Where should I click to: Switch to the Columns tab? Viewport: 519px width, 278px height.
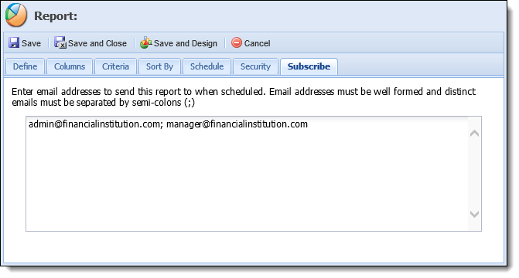click(x=70, y=66)
